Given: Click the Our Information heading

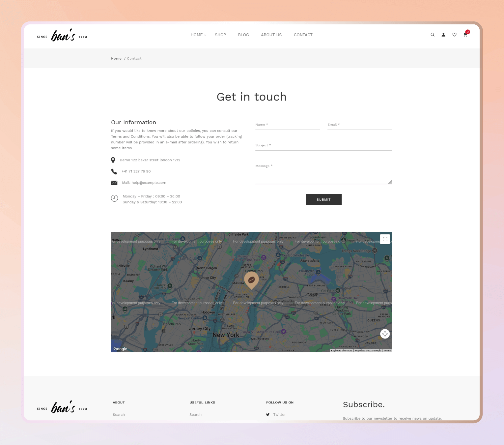Looking at the screenshot, I should 133,122.
